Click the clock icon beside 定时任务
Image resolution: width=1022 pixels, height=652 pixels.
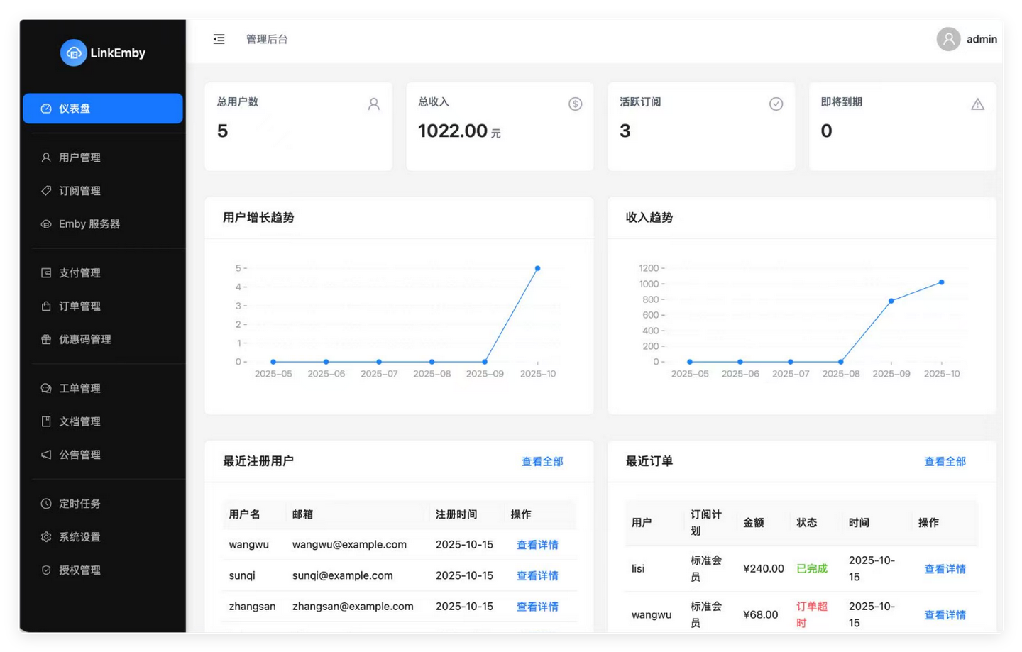(x=46, y=504)
